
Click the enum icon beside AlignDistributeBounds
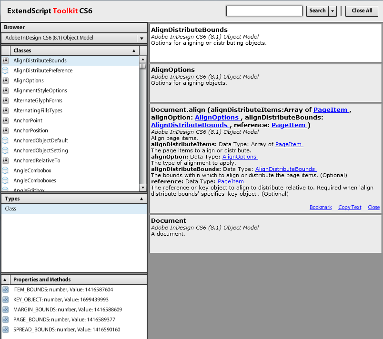5,60
